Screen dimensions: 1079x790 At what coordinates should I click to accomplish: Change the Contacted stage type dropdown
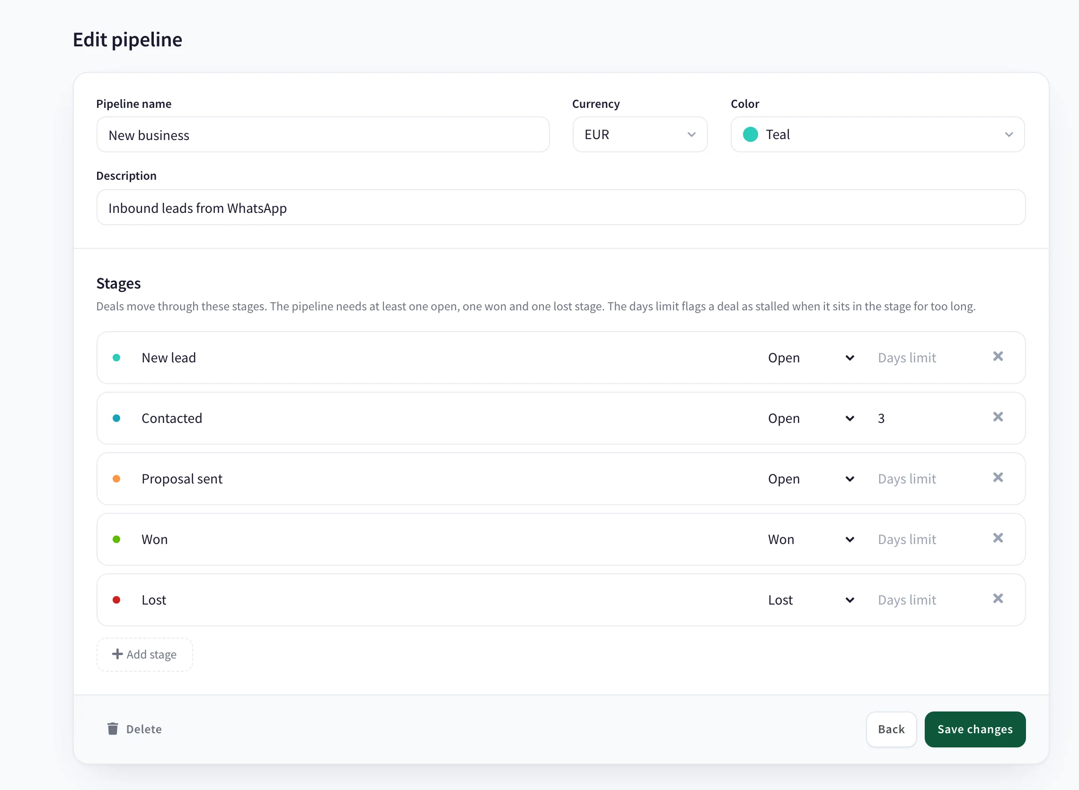tap(811, 419)
